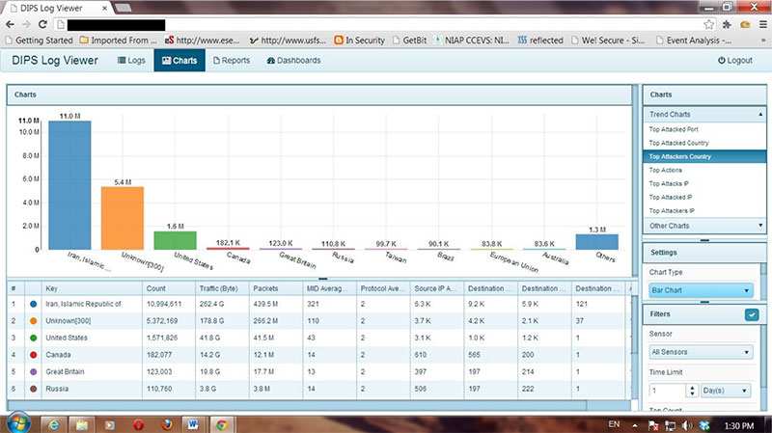Open the Day(s) unit dropdown
This screenshot has height=433, width=772.
726,391
